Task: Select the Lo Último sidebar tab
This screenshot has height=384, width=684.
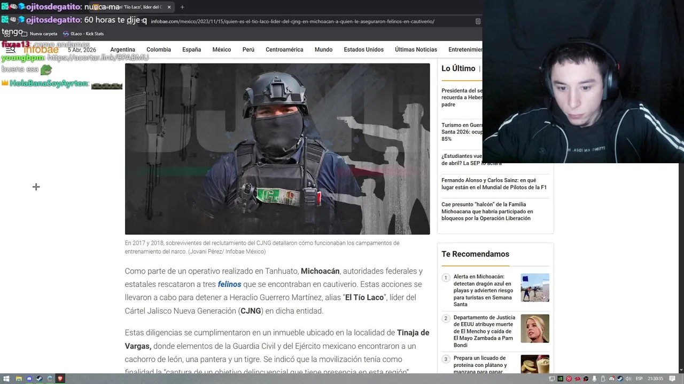Action: click(458, 68)
